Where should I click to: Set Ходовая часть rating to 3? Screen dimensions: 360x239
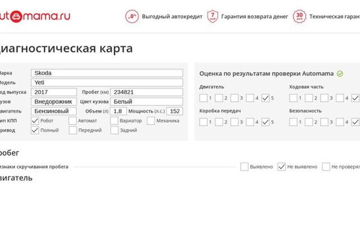pos(325,98)
